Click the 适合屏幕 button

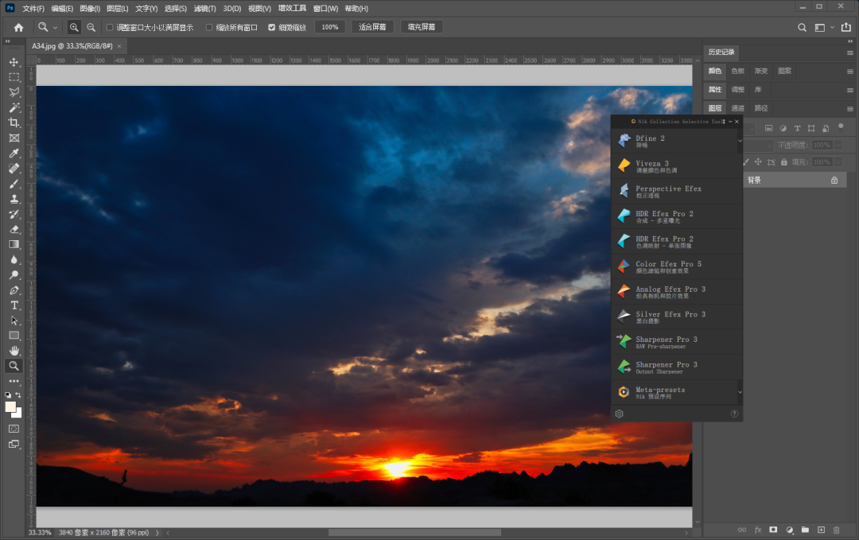(372, 27)
